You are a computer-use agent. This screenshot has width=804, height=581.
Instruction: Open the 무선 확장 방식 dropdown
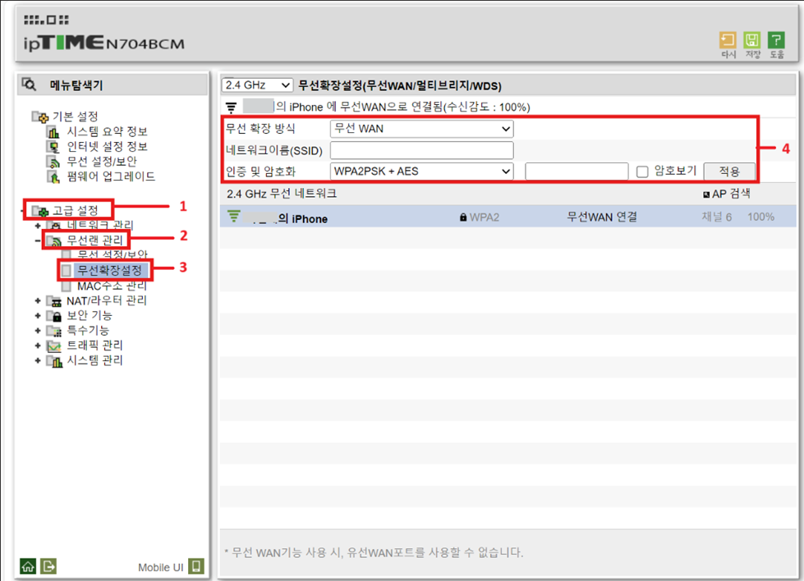(x=420, y=129)
